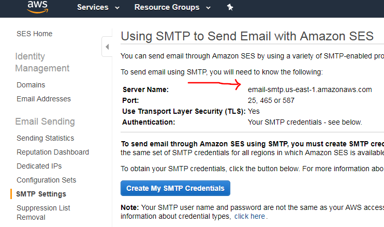Click the server name email-smtp.us-east-1.amazonaws.com
This screenshot has width=384, height=227.
(x=310, y=89)
